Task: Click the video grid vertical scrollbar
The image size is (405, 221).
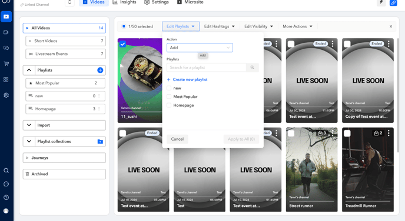Action: click(398, 95)
